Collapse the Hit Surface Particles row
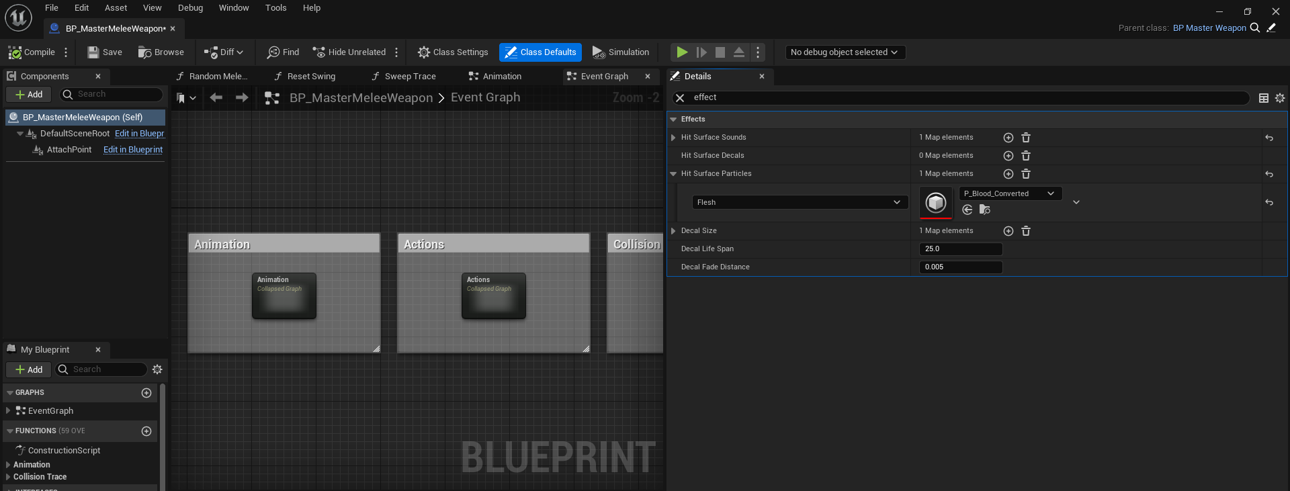Image resolution: width=1290 pixels, height=491 pixels. click(673, 174)
